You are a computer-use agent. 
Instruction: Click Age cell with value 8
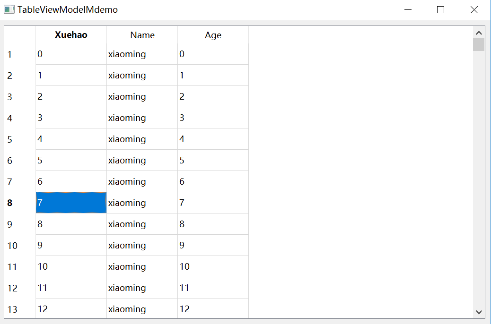click(213, 224)
